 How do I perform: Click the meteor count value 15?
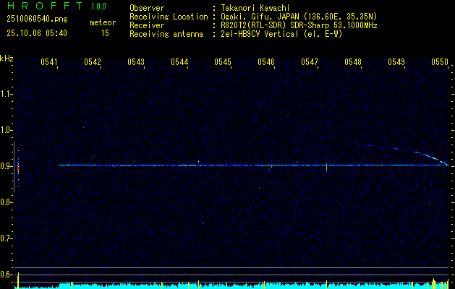[105, 33]
